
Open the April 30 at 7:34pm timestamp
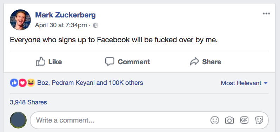(x=61, y=25)
